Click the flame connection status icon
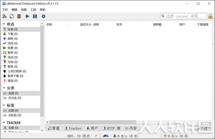The image size is (215, 139). [x=96, y=136]
